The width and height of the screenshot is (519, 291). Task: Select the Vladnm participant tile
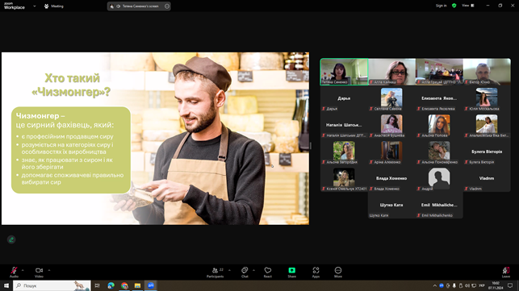(487, 179)
